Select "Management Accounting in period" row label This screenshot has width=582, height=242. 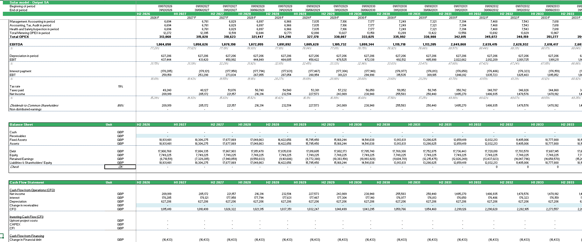pos(32,22)
